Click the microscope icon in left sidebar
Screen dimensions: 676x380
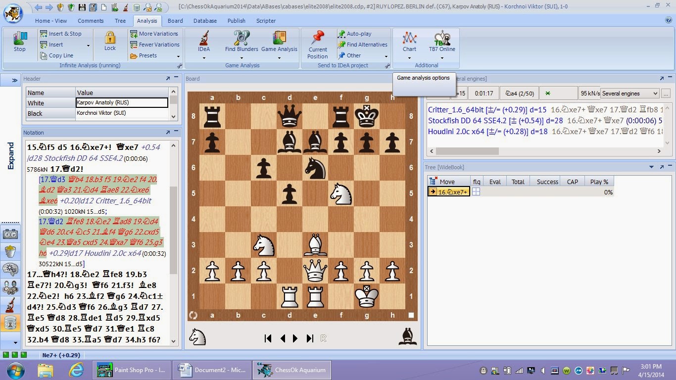pyautogui.click(x=10, y=305)
